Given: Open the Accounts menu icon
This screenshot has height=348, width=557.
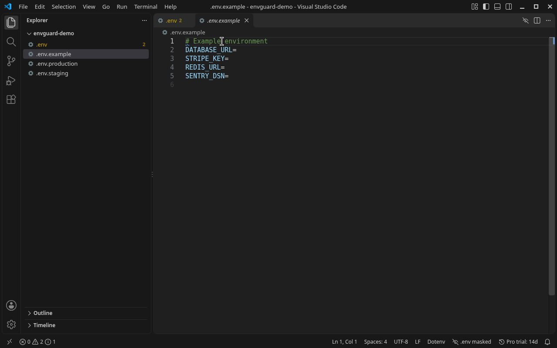Looking at the screenshot, I should (x=11, y=305).
